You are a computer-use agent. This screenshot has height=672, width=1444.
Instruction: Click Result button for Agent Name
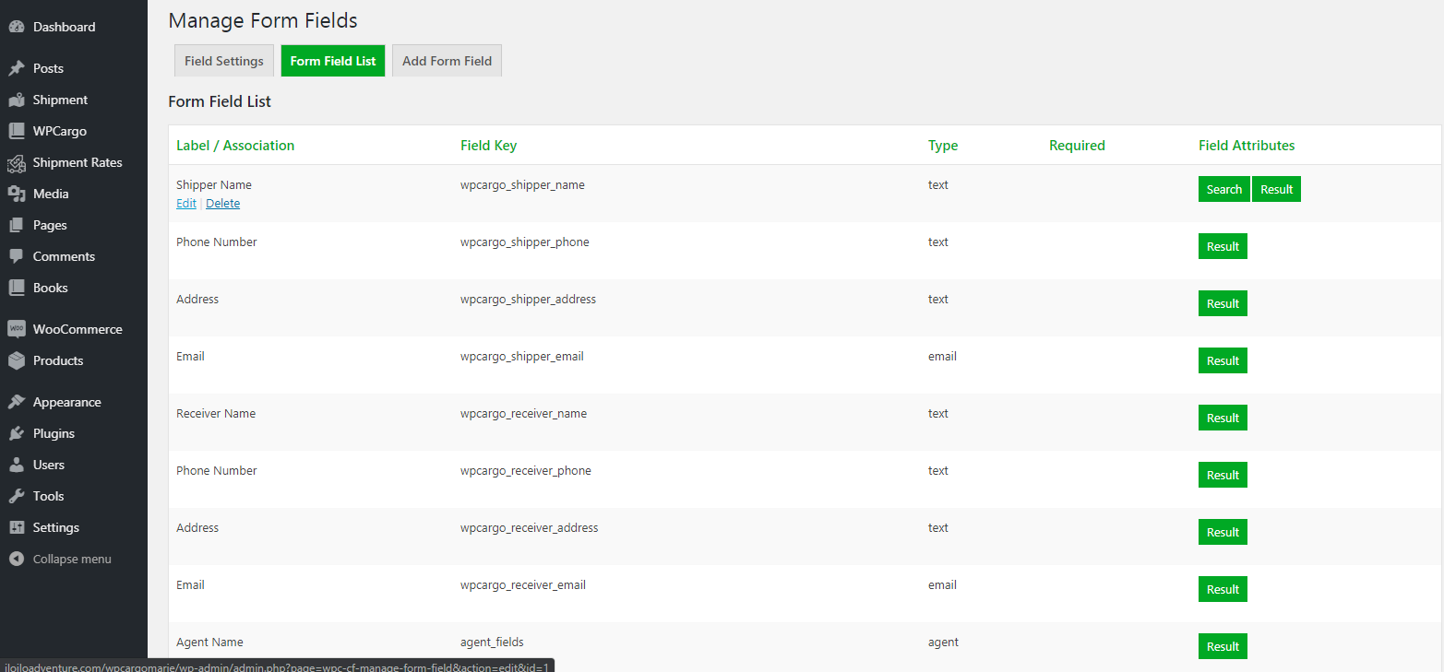click(1223, 646)
